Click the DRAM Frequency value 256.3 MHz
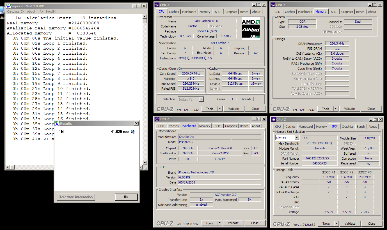This screenshot has height=230, width=387. [337, 43]
